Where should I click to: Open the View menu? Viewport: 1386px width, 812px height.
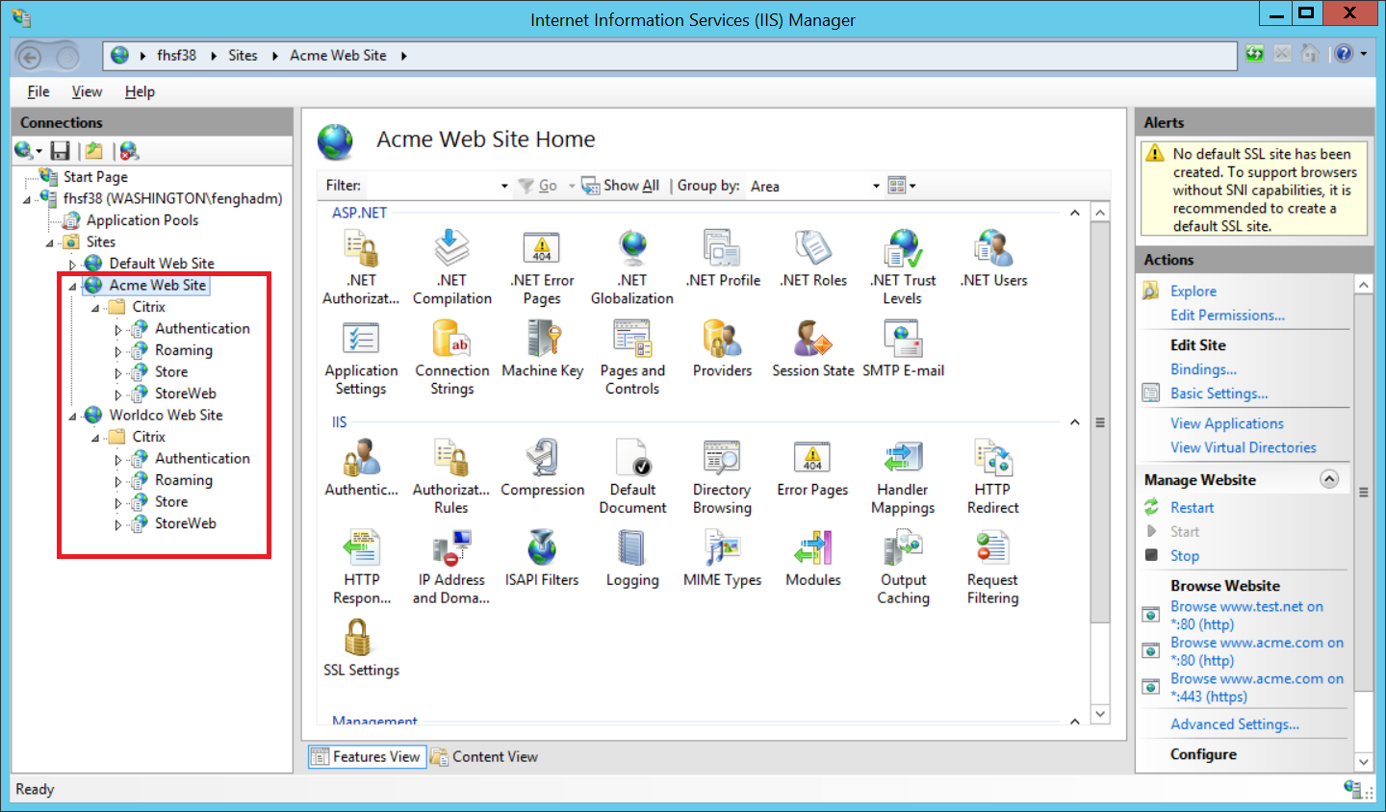click(x=87, y=91)
